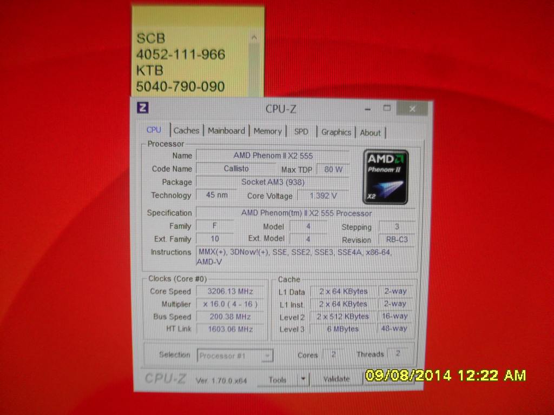Image resolution: width=554 pixels, height=415 pixels.
Task: Click the Level 3 value 6 MBytes
Action: tap(344, 329)
